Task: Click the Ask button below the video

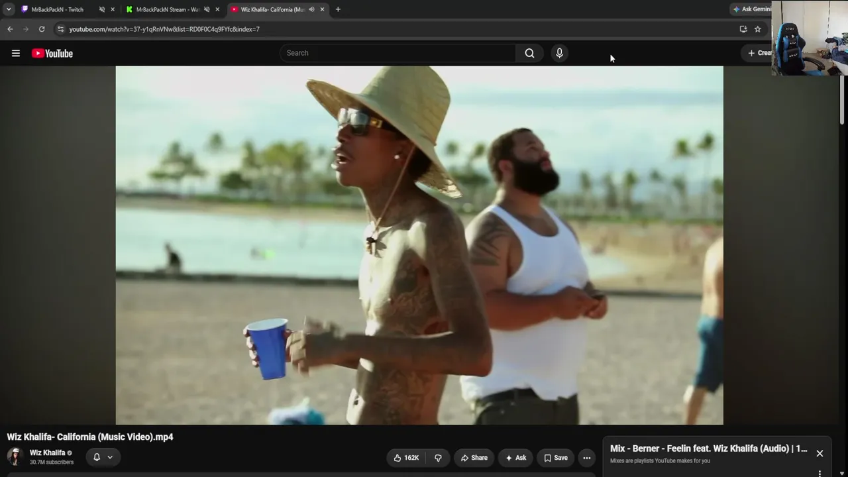Action: pos(515,458)
